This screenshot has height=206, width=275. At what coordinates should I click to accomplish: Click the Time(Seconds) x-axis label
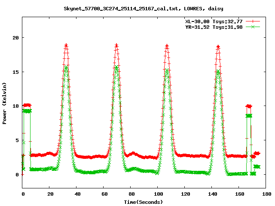(143, 202)
